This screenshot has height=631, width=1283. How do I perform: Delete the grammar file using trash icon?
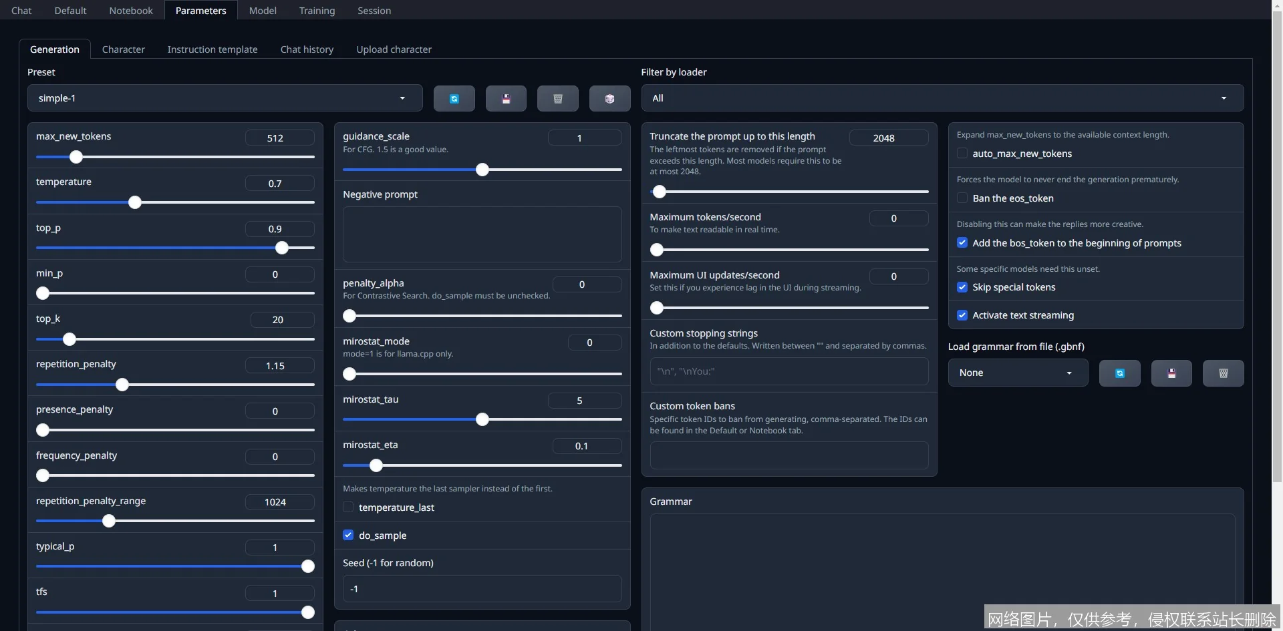coord(1223,373)
